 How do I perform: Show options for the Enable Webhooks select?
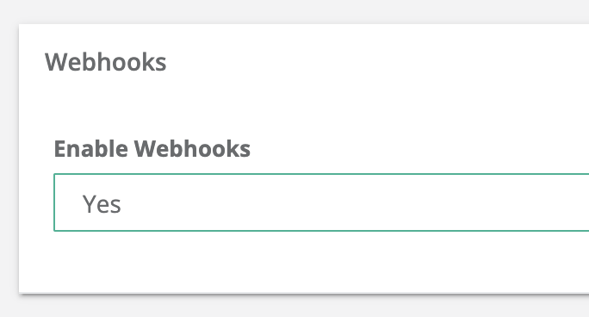pyautogui.click(x=321, y=202)
